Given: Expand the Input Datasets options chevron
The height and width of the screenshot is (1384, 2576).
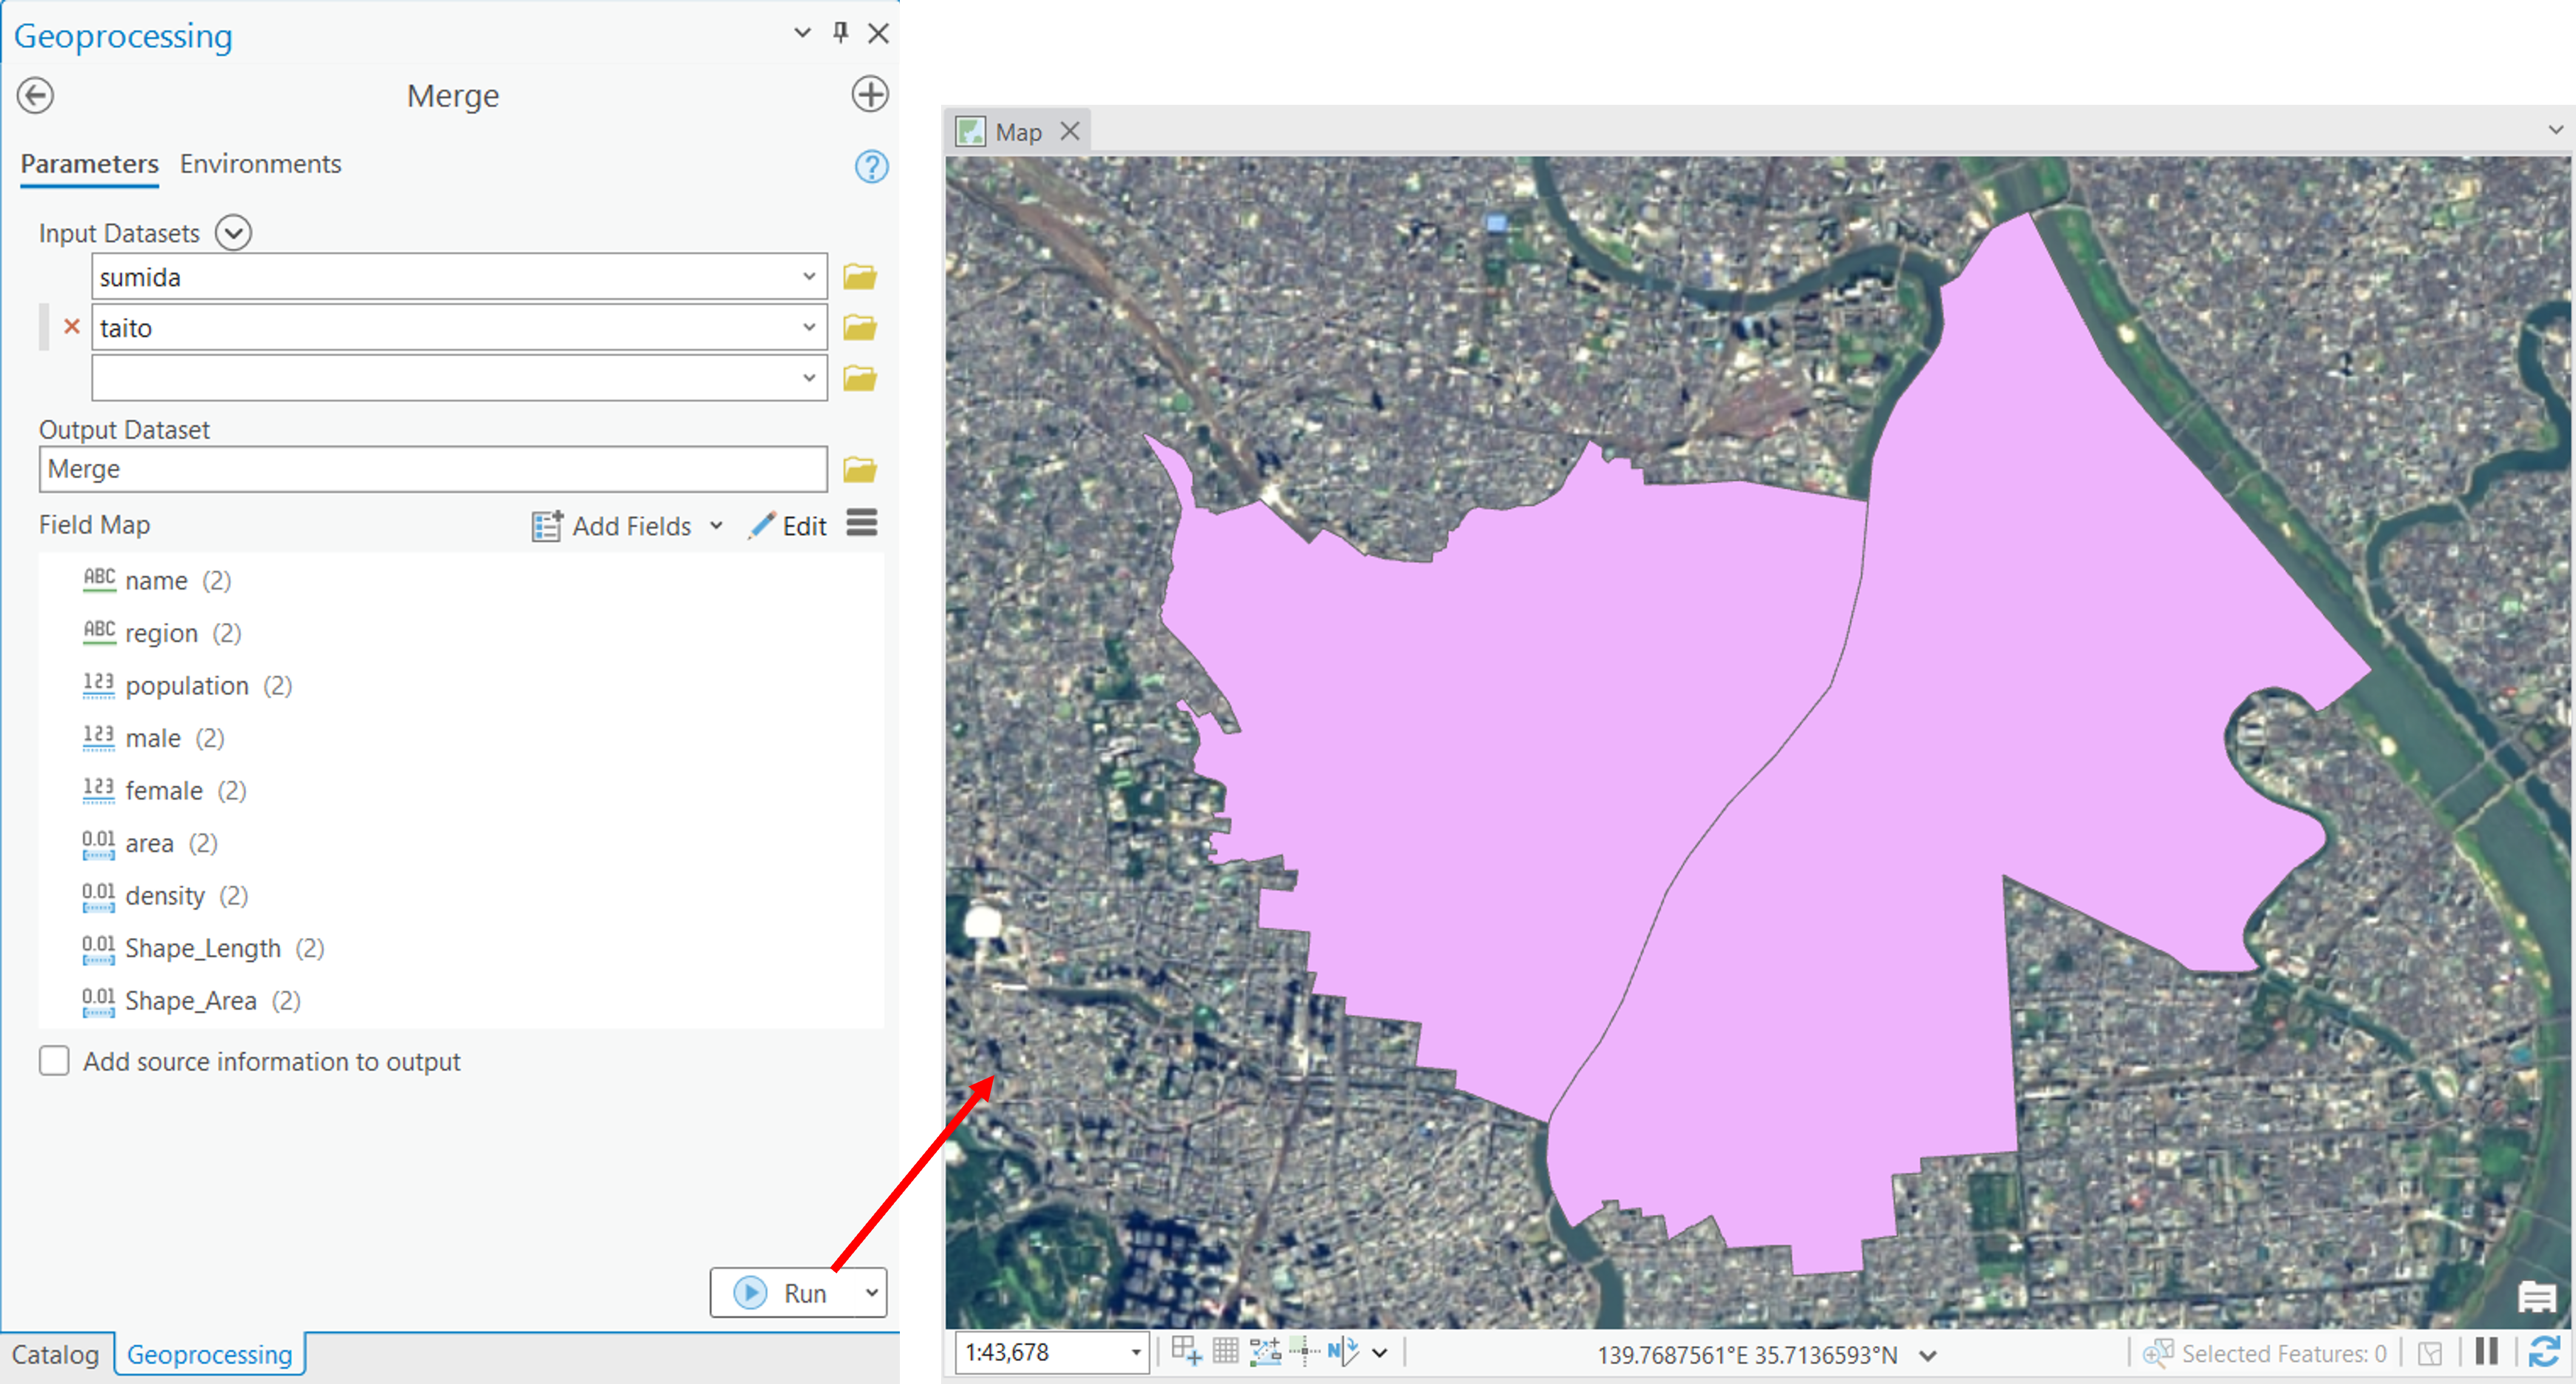Looking at the screenshot, I should tap(233, 233).
